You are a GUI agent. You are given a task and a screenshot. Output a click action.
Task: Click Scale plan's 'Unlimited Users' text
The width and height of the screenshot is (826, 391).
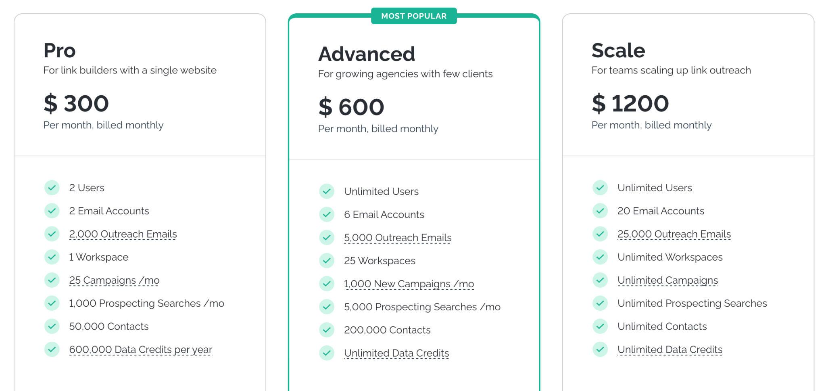coord(655,188)
